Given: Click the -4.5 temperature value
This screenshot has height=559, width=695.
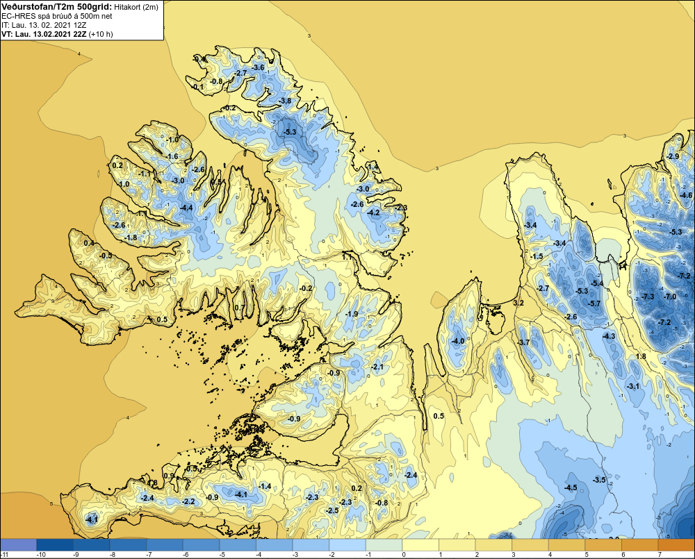Looking at the screenshot, I should pyautogui.click(x=571, y=487).
